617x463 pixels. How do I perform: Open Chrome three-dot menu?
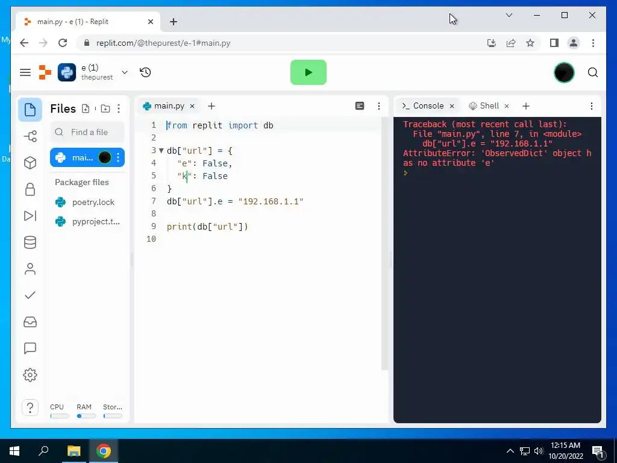(593, 43)
